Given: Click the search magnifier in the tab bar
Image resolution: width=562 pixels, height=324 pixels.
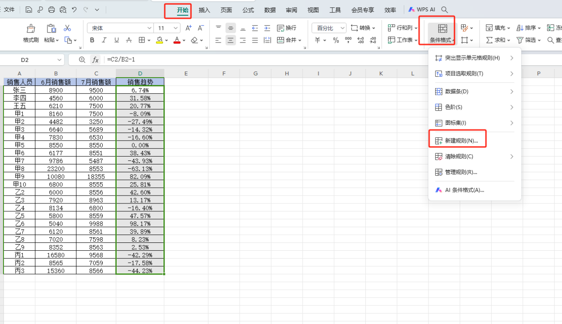Looking at the screenshot, I should [x=445, y=10].
